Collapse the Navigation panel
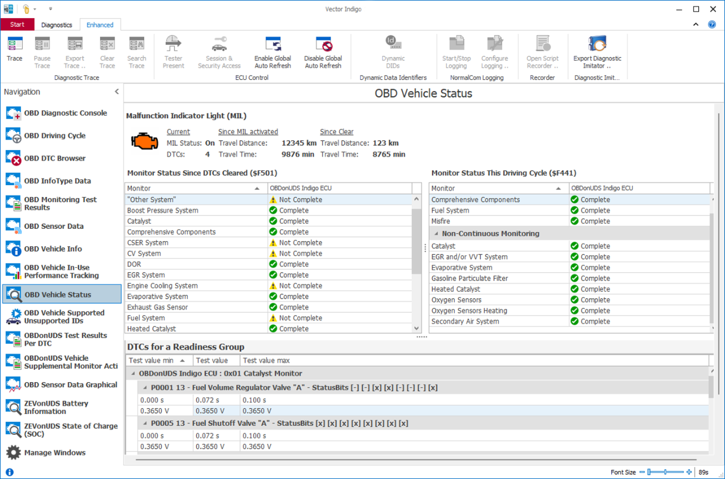Viewport: 725px width, 479px height. pos(116,92)
